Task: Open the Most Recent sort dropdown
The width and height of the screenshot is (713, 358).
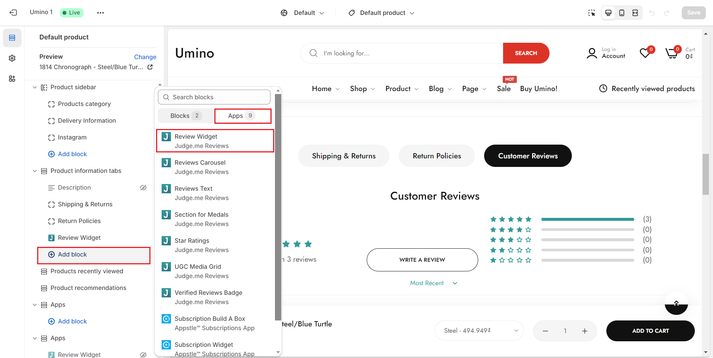Action: (433, 283)
